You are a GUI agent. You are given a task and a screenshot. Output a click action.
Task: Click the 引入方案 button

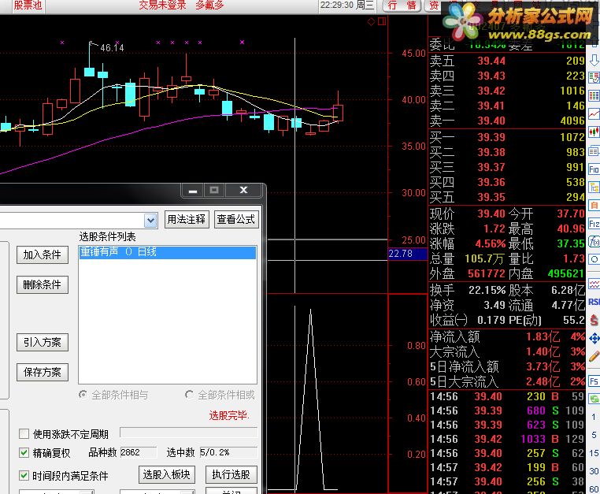click(42, 343)
